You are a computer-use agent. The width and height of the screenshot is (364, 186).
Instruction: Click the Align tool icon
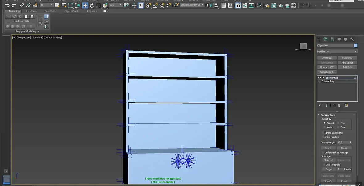coord(215,5)
